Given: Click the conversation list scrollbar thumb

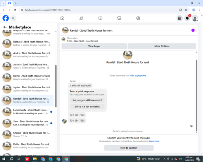Looking at the screenshot, I should pyautogui.click(x=56, y=86).
